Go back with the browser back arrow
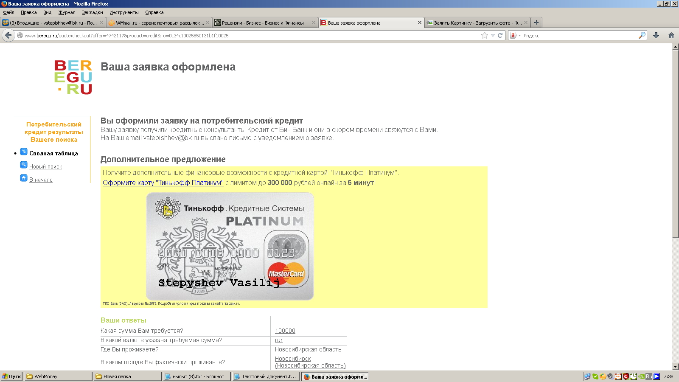Screen dimensions: 679x382 click(8, 35)
